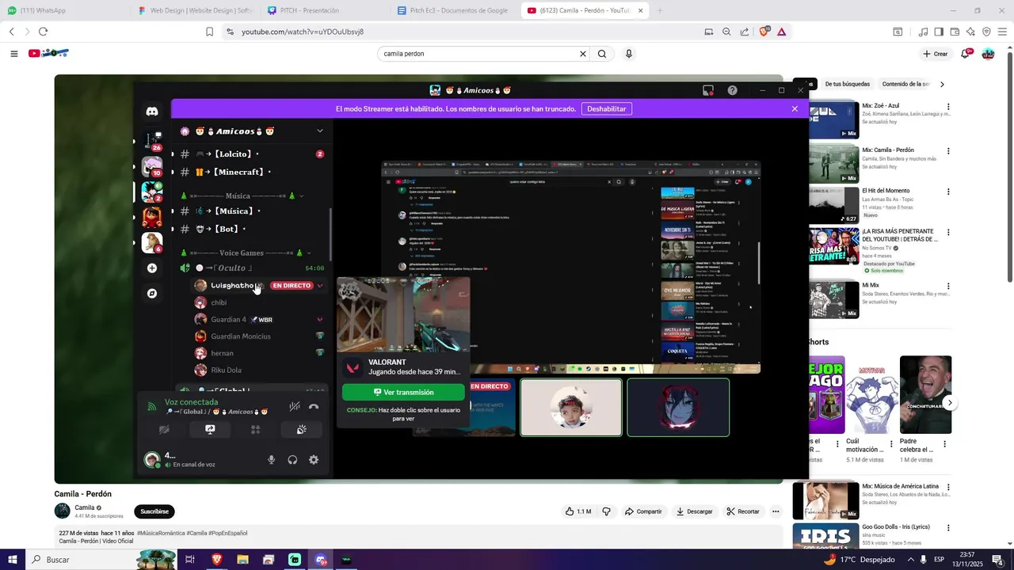Click Deshabilitar in streamer mode banner

(606, 108)
